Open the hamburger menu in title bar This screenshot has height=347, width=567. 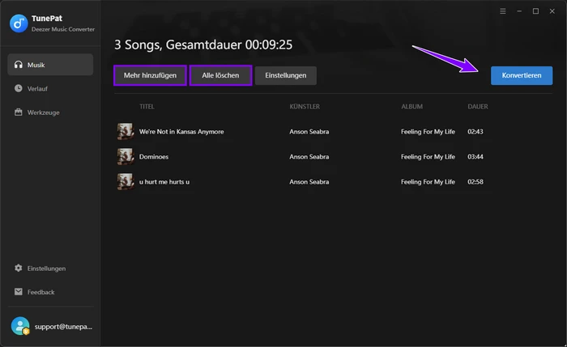pos(503,11)
